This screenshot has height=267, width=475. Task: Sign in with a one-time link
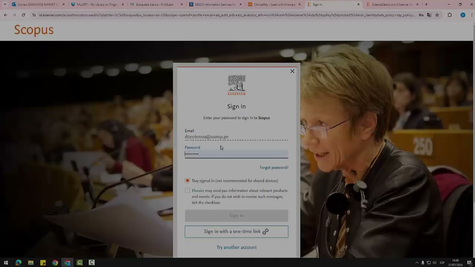(236, 231)
